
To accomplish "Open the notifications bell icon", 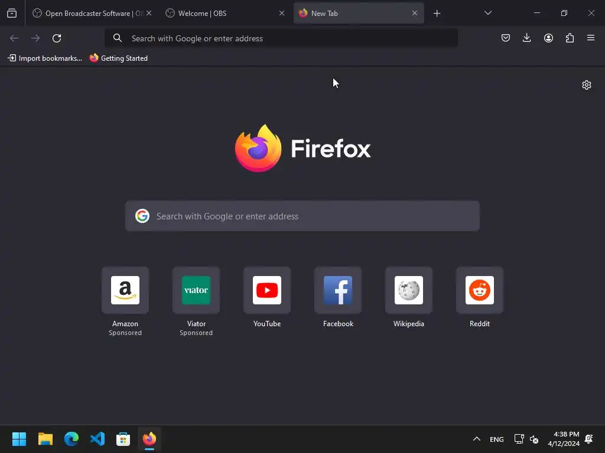I will (x=589, y=439).
